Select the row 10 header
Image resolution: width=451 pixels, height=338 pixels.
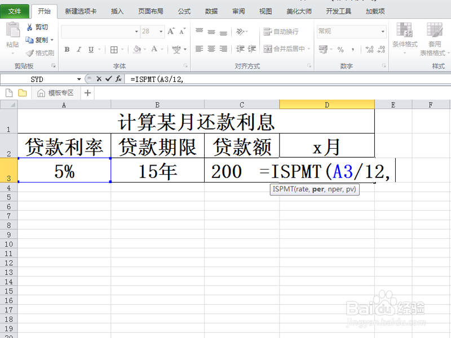[8, 244]
